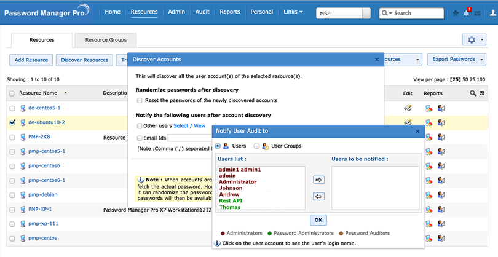Open the Audit menu
This screenshot has width=498, height=257.
[x=202, y=12]
